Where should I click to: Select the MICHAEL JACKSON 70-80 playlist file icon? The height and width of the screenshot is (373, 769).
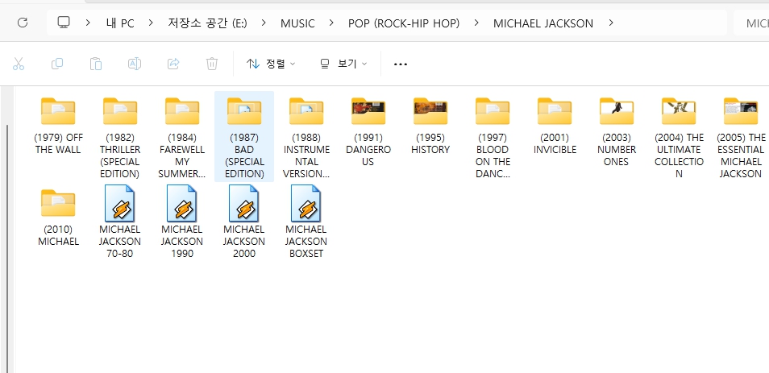click(x=120, y=203)
